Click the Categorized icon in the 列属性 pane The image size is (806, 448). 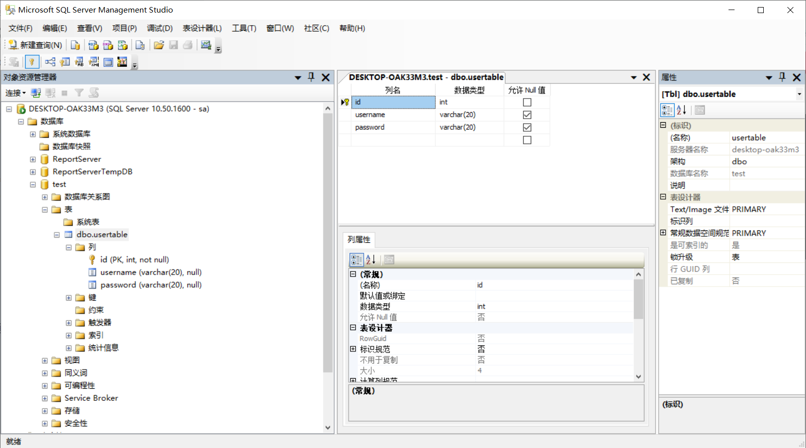tap(357, 259)
